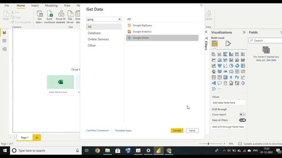282x158 pixels.
Task: Select the Page 1 tab
Action: pos(25,137)
